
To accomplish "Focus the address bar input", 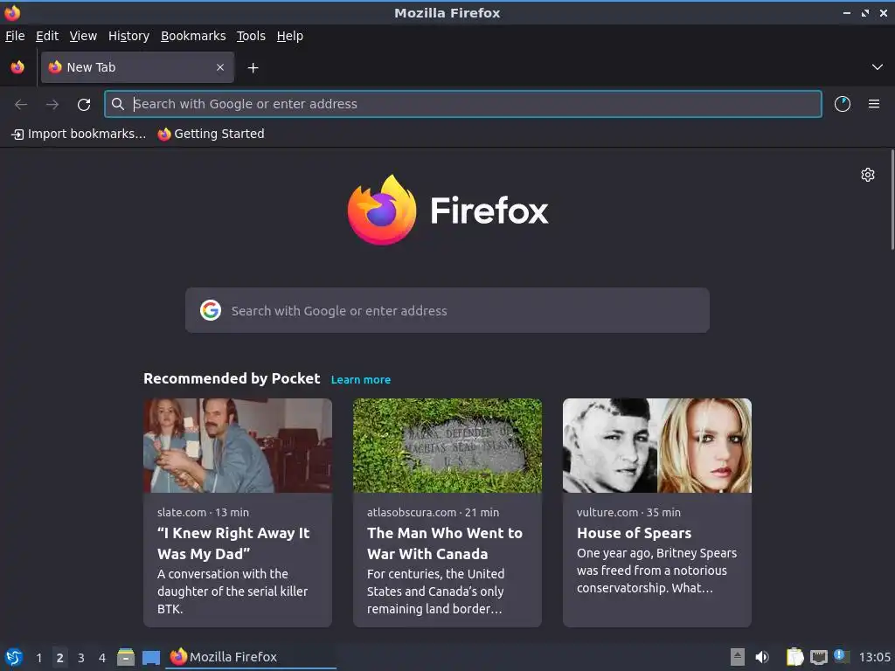I will point(463,104).
